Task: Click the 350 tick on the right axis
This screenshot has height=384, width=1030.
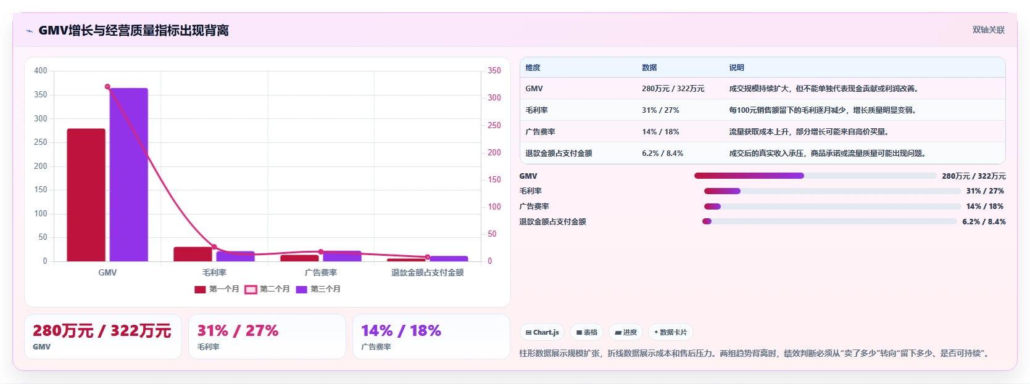Action: point(494,71)
